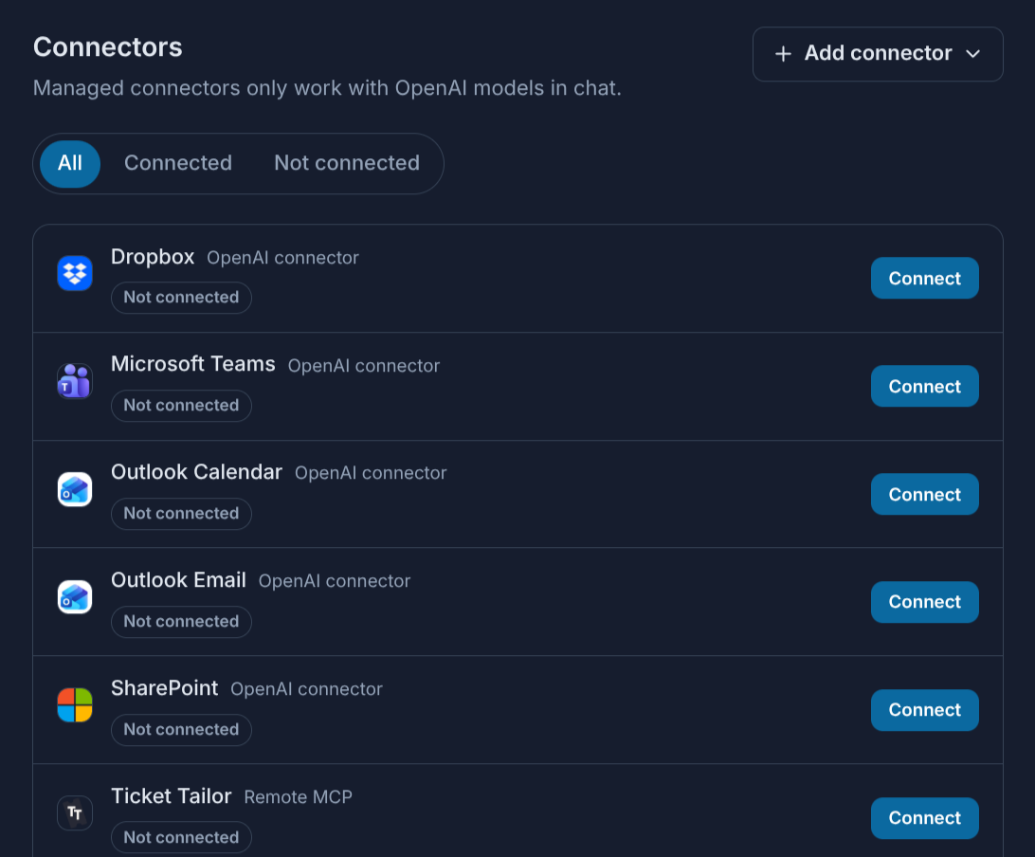This screenshot has height=857, width=1035.
Task: Click the Microsoft Teams connector name
Action: [x=192, y=364]
